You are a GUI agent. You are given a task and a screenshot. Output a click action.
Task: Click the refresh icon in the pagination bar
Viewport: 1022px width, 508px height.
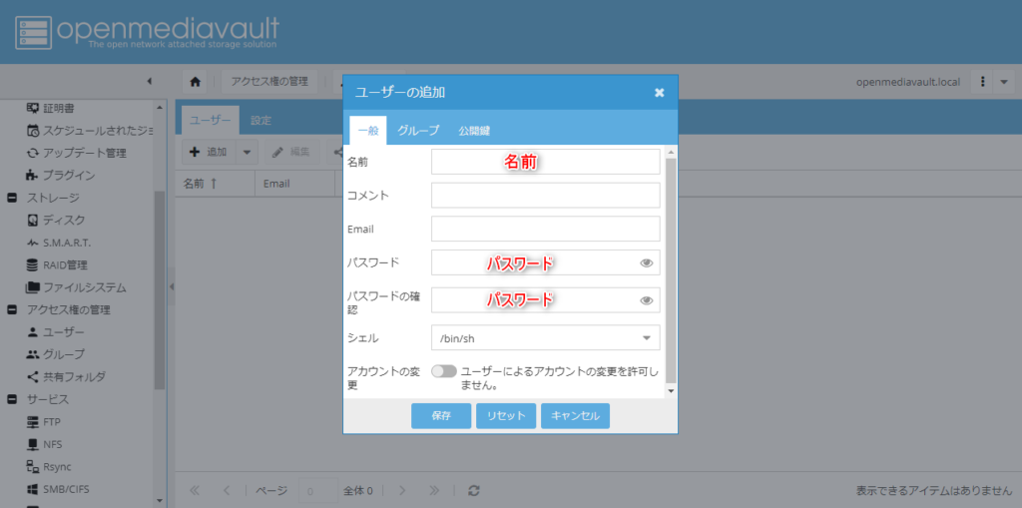pyautogui.click(x=474, y=490)
